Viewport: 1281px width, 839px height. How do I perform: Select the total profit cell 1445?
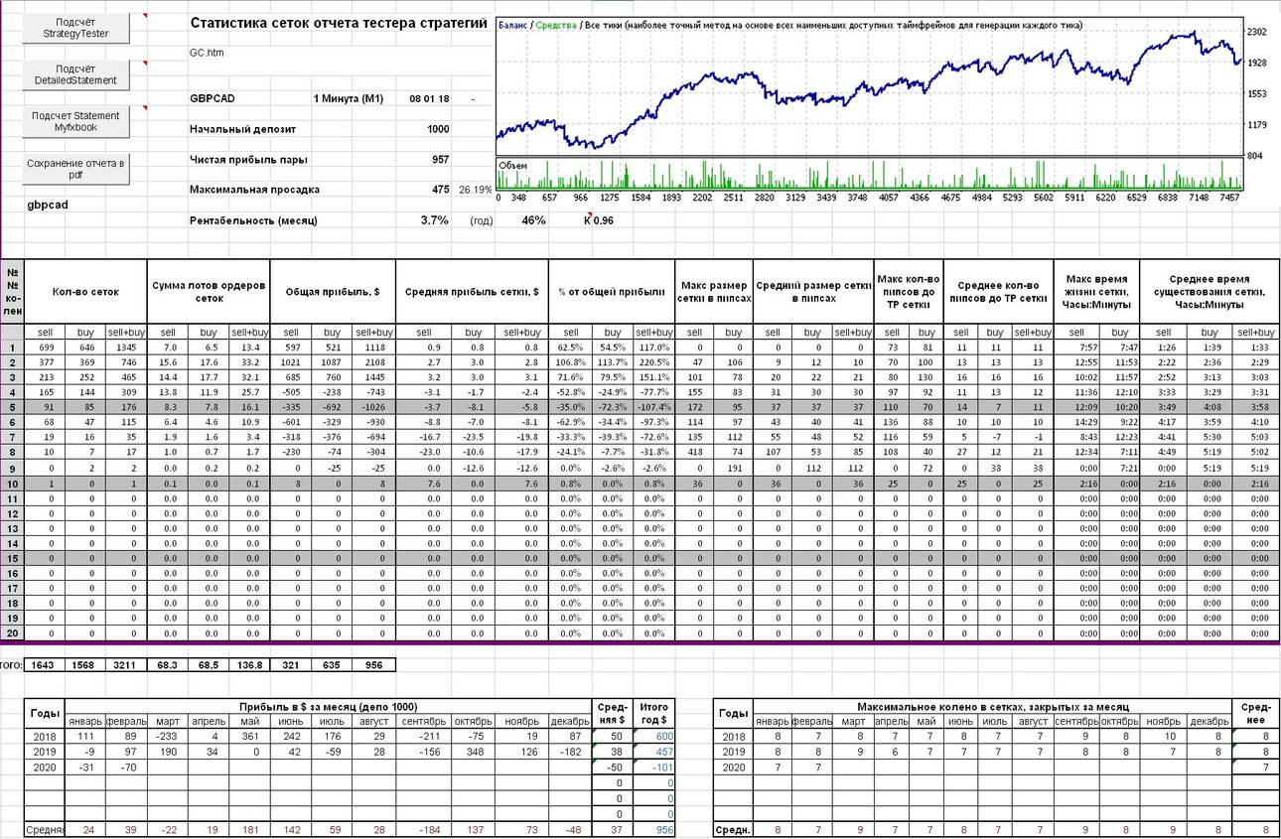click(374, 377)
